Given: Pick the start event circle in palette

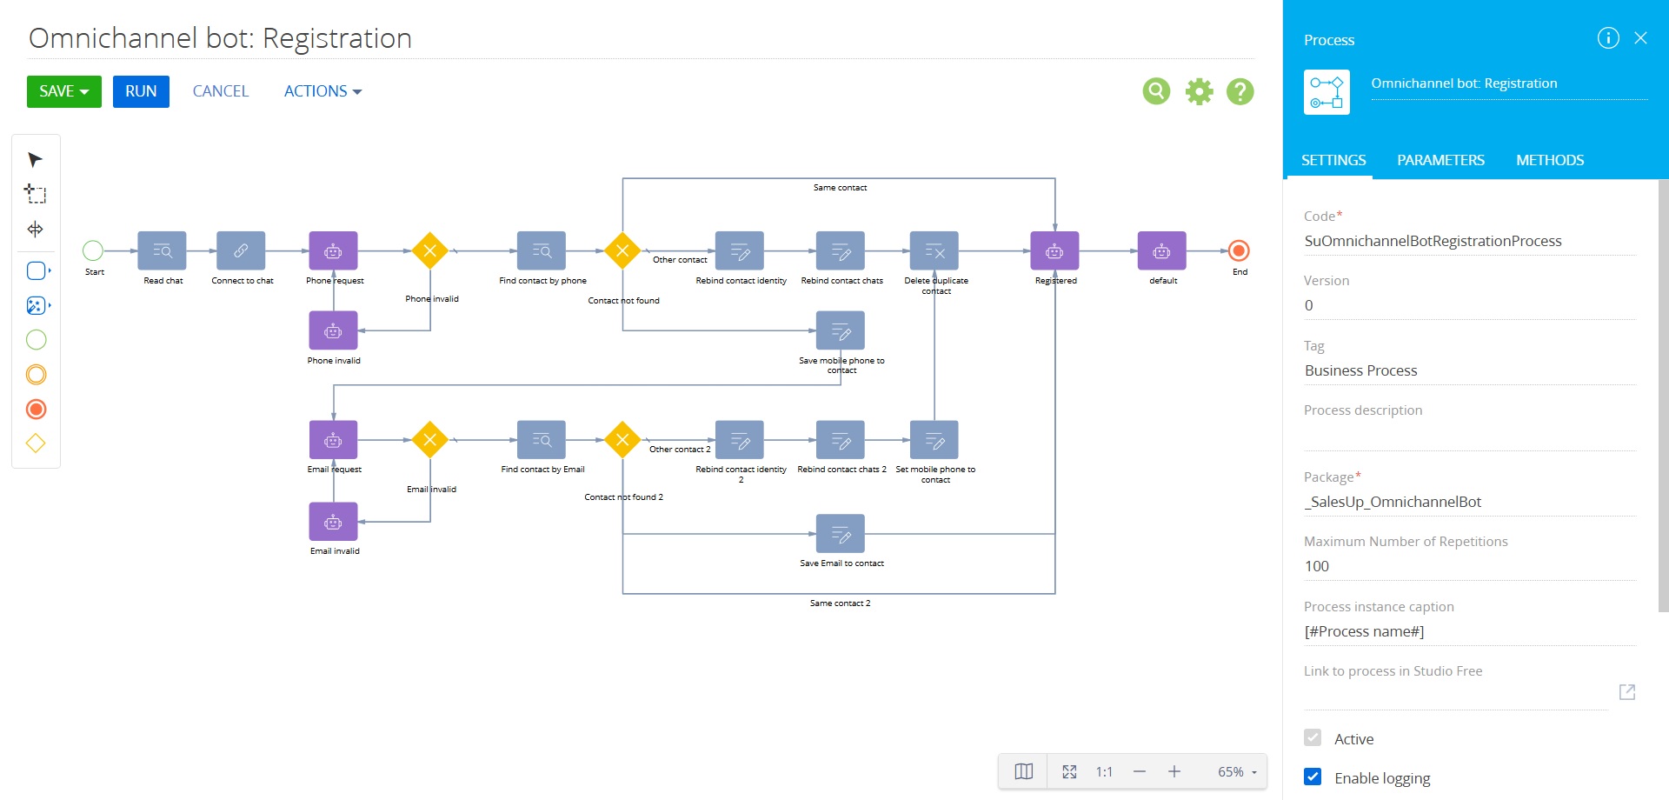Looking at the screenshot, I should [x=36, y=340].
